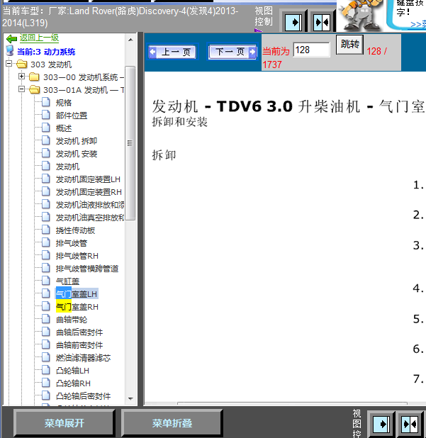Screen dimensions: 426x438
Task: Click top view control expand-right icon
Action: 293,22
